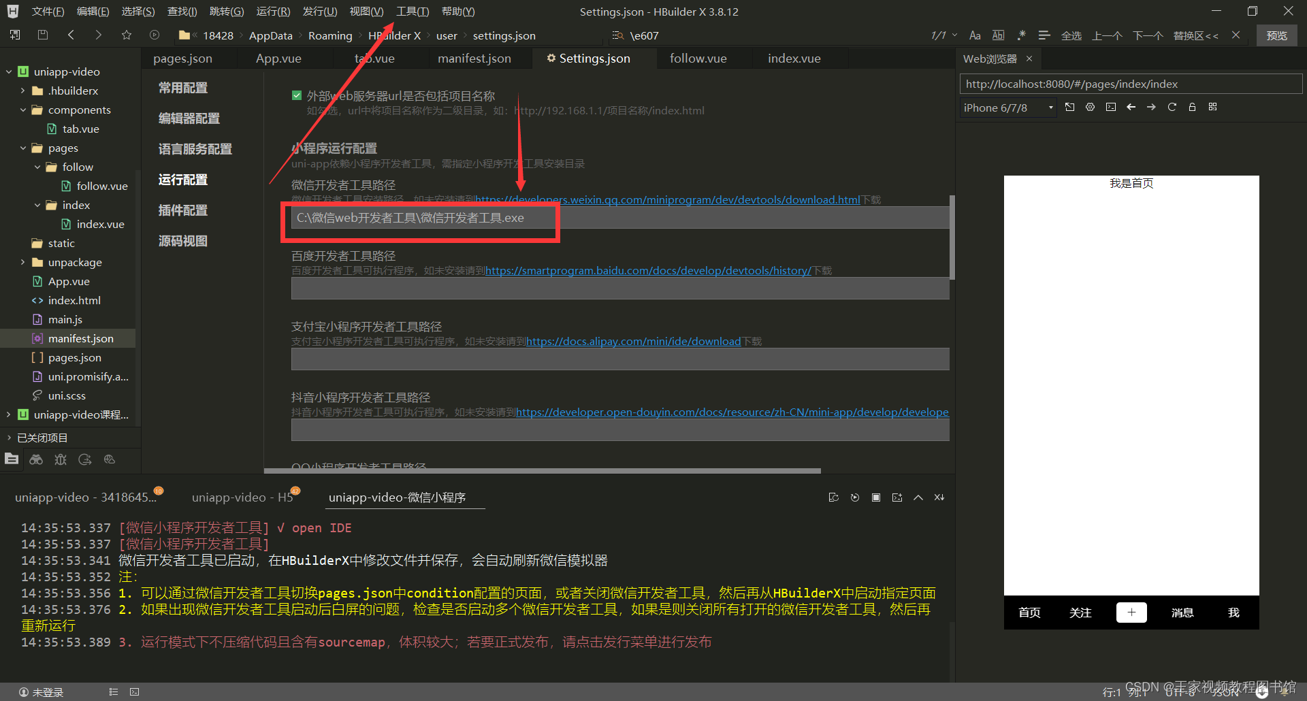Collapse the pages folder

(x=22, y=148)
